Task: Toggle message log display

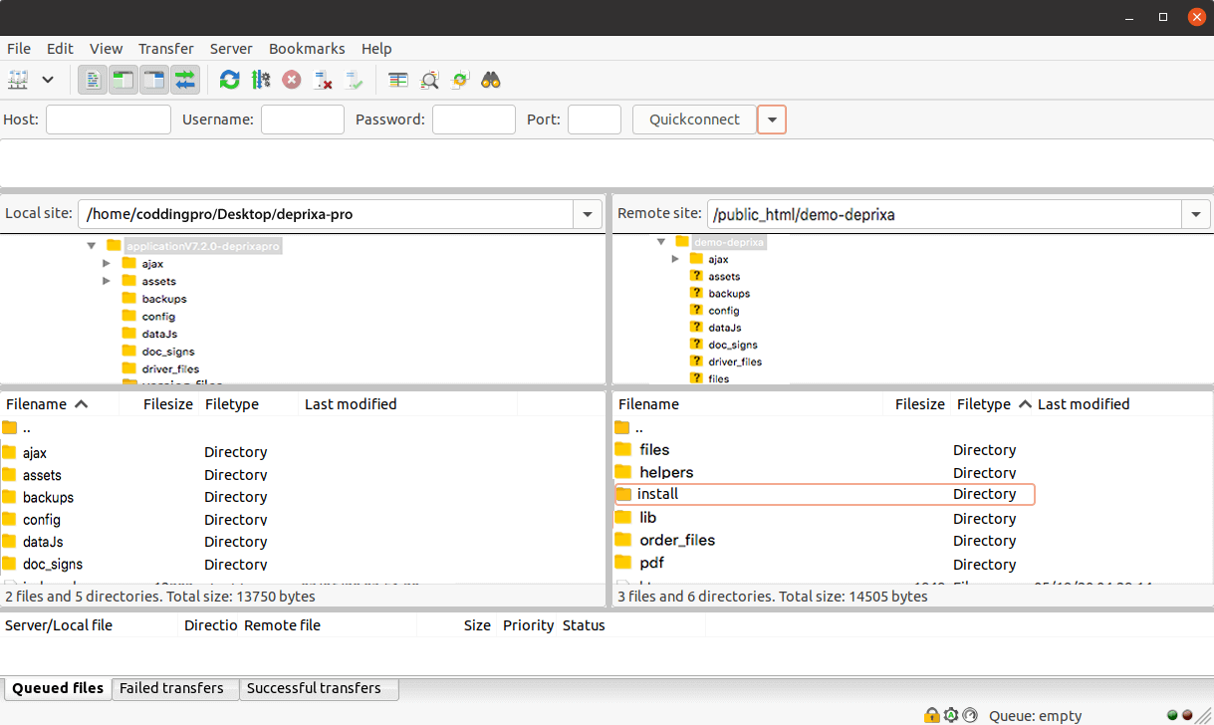Action: click(94, 80)
